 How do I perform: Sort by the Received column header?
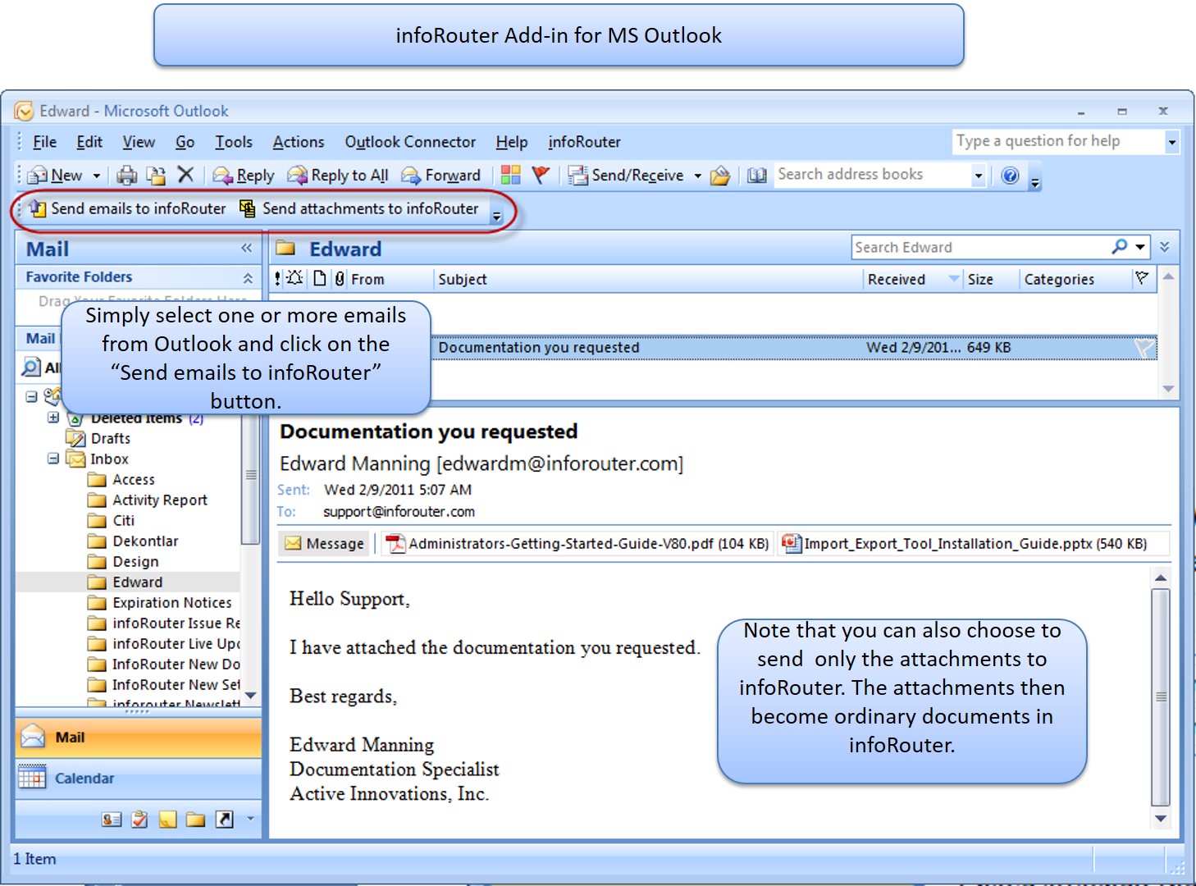pyautogui.click(x=912, y=279)
